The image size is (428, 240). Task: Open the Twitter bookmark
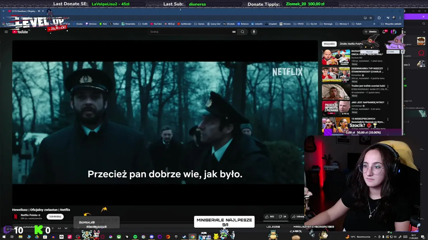tap(114, 24)
